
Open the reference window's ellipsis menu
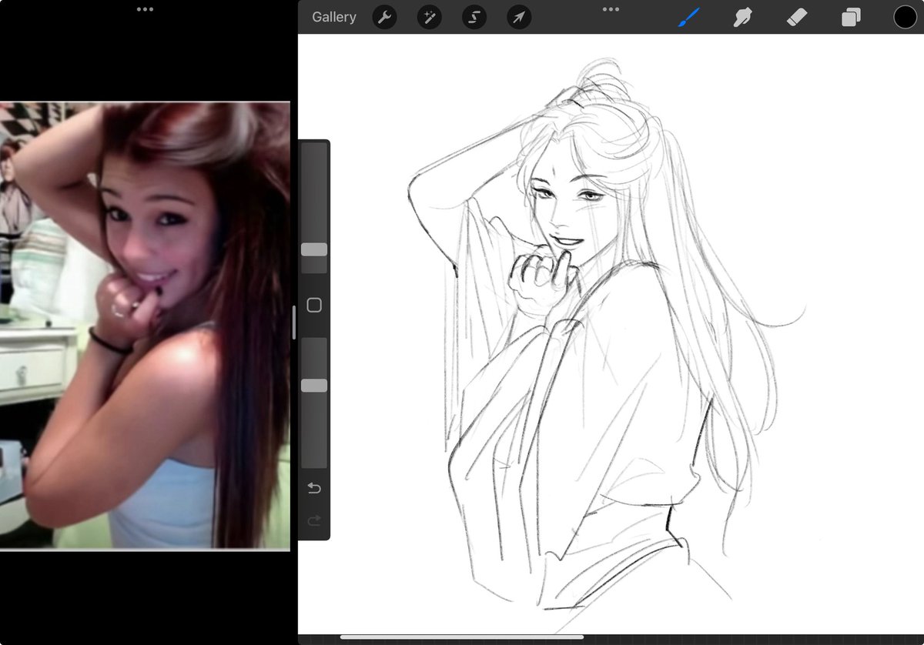pyautogui.click(x=145, y=9)
